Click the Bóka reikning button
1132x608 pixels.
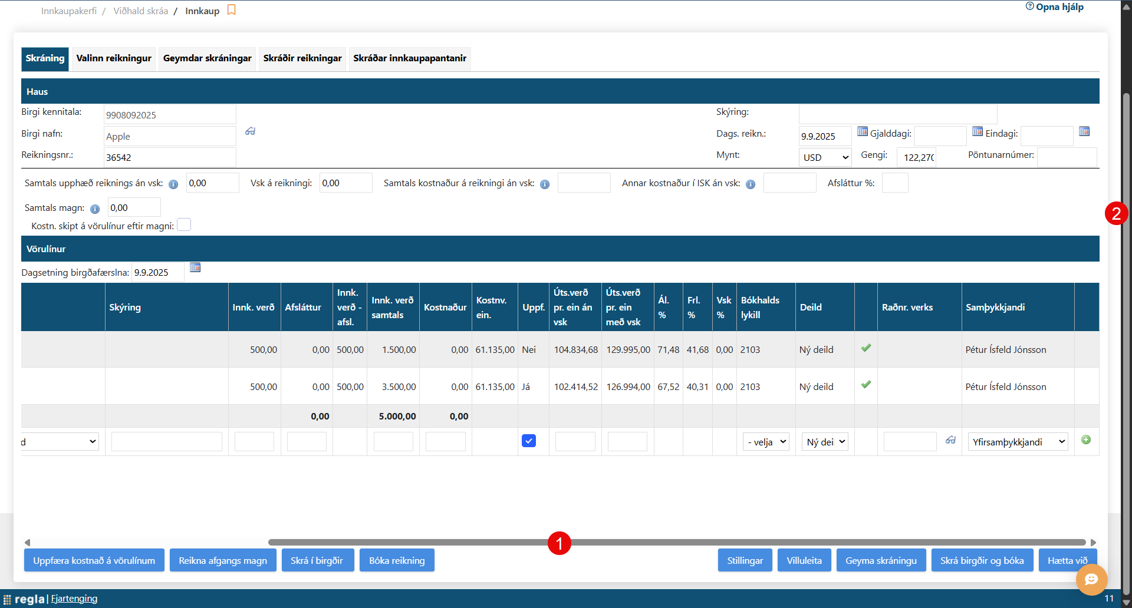coord(397,560)
